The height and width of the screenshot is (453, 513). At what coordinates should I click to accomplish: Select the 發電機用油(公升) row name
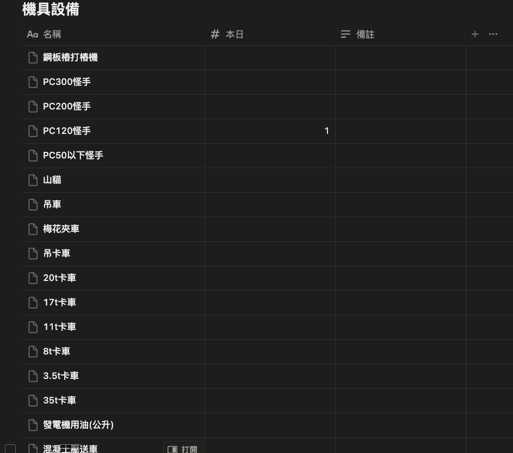click(x=78, y=425)
